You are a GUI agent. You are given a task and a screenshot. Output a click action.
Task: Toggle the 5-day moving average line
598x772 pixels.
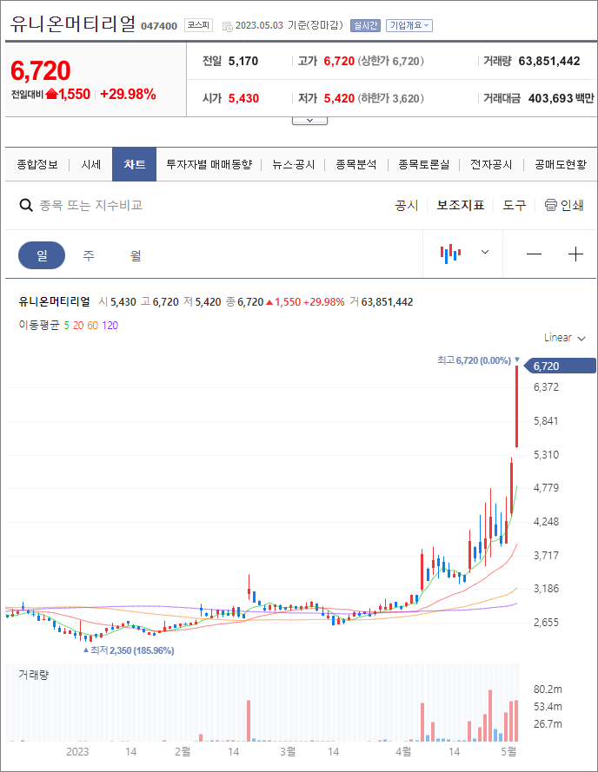click(x=67, y=326)
